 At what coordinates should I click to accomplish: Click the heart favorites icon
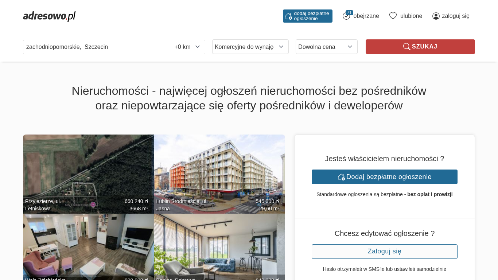[x=393, y=16]
